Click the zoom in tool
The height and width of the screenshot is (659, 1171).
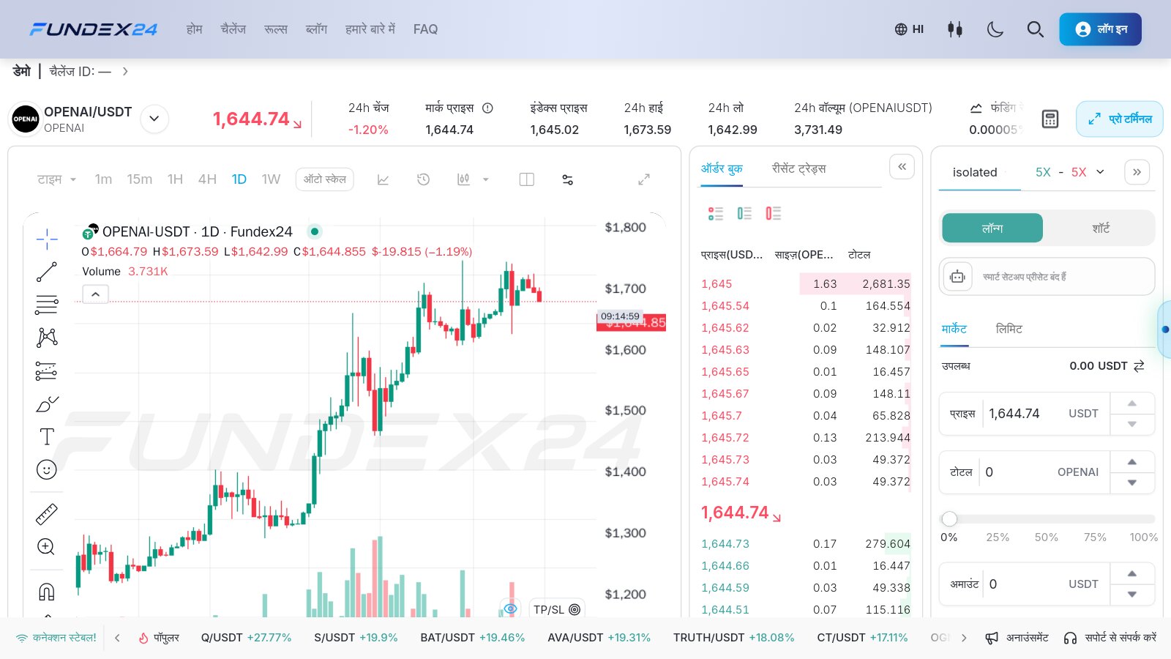[46, 547]
